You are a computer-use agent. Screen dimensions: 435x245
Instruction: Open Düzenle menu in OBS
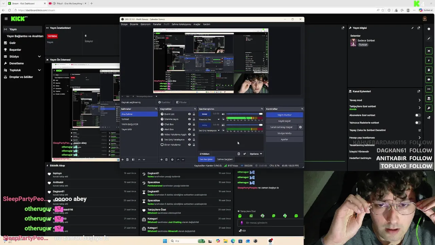pos(134,24)
